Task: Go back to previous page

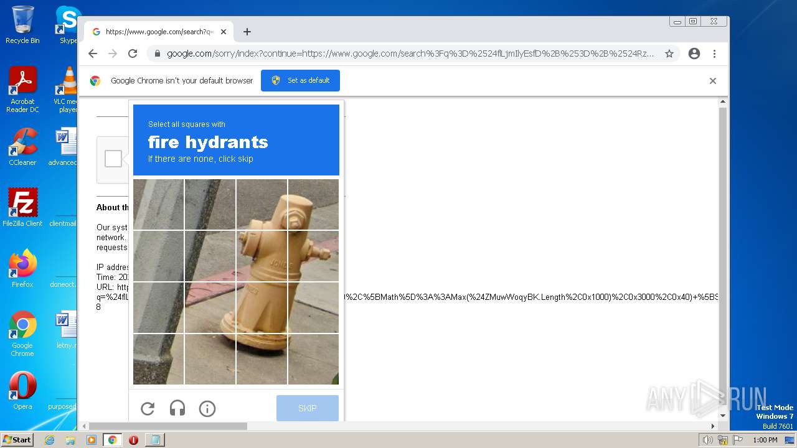Action: tap(93, 54)
